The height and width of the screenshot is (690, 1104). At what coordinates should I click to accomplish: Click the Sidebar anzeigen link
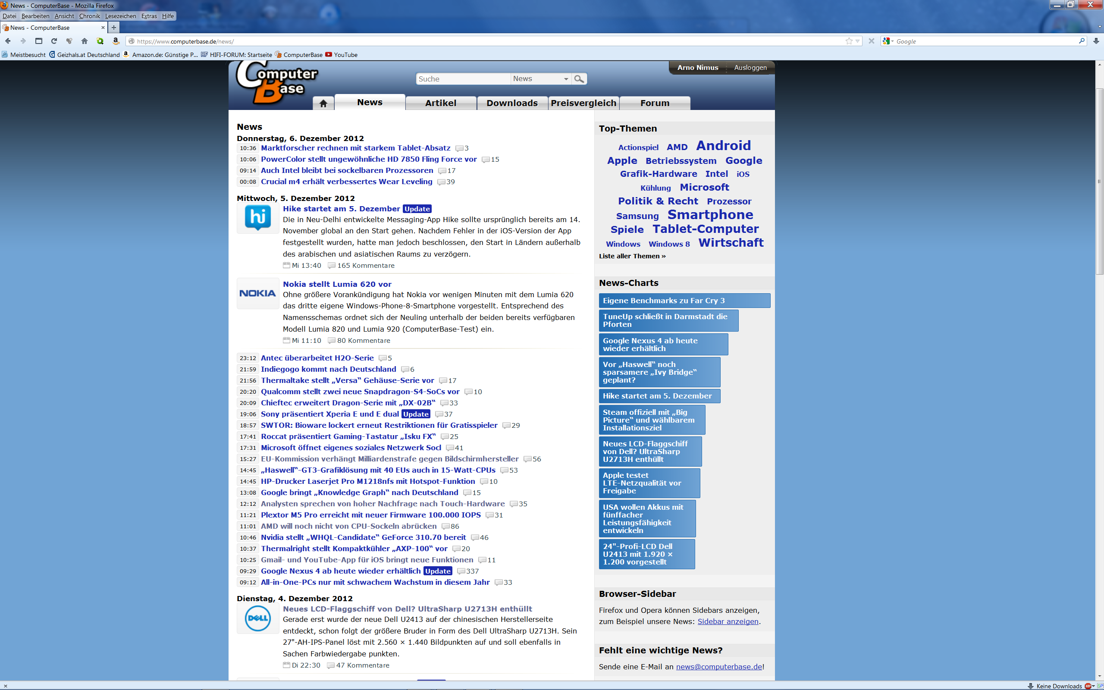(x=728, y=621)
